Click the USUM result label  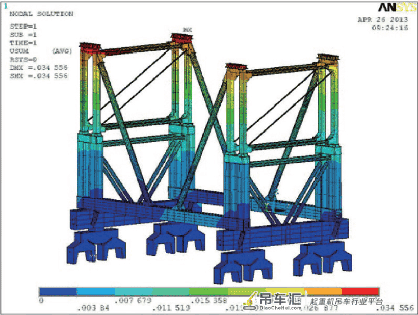[19, 51]
